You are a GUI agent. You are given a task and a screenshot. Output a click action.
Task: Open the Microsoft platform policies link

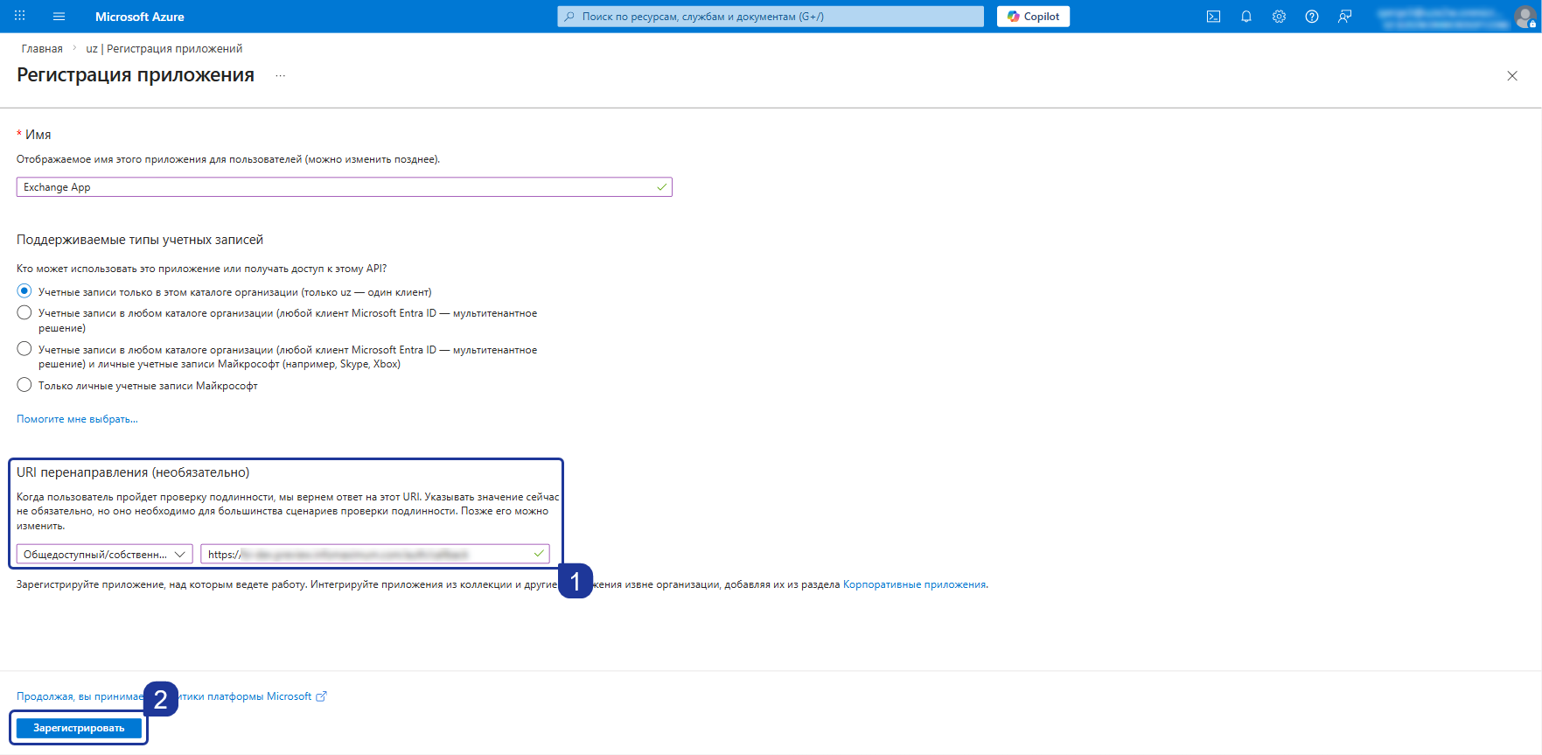[x=171, y=696]
